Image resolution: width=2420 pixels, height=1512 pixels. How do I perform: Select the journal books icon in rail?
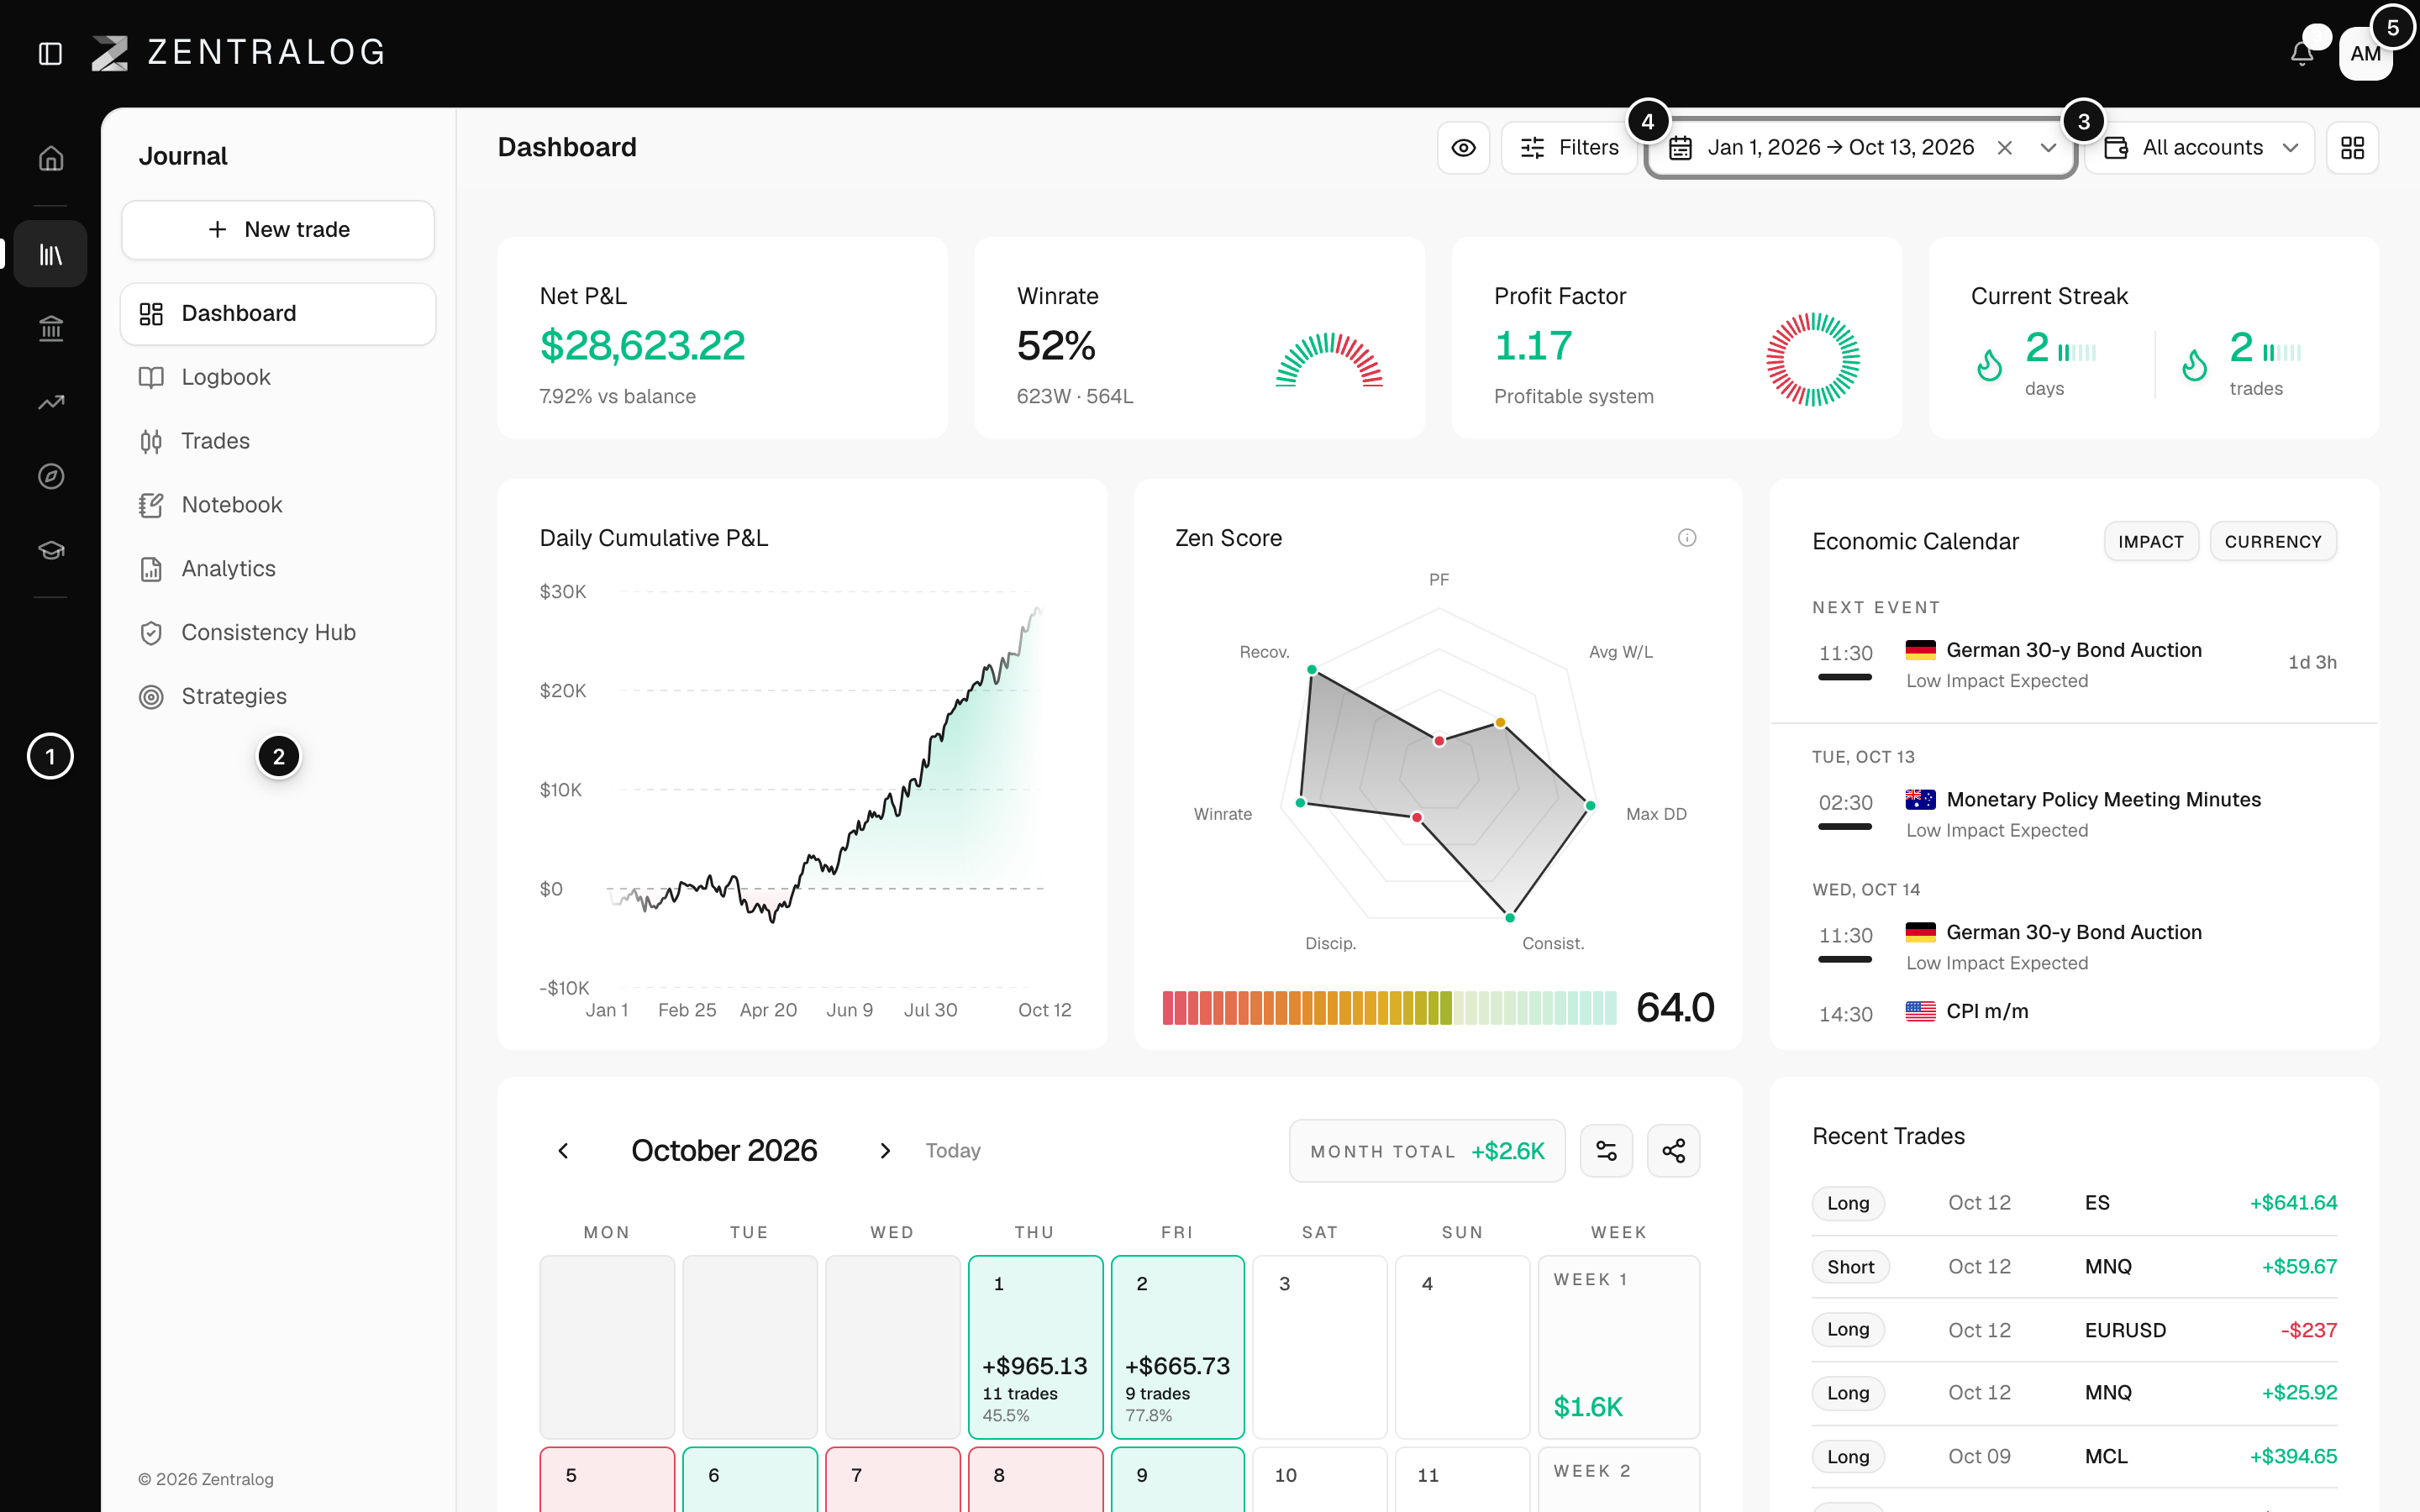(x=51, y=254)
